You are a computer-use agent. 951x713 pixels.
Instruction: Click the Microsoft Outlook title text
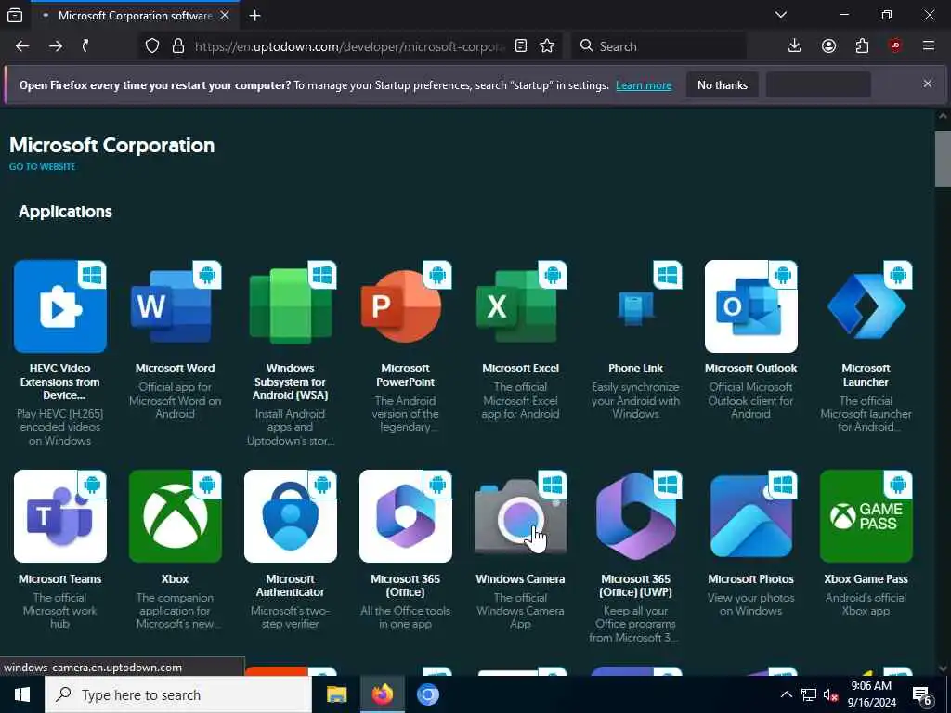click(x=750, y=369)
